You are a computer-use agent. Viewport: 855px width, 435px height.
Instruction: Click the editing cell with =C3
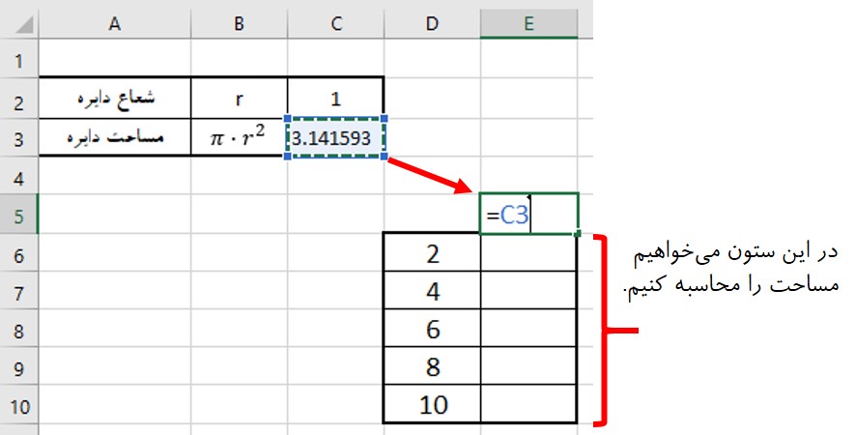tap(528, 214)
